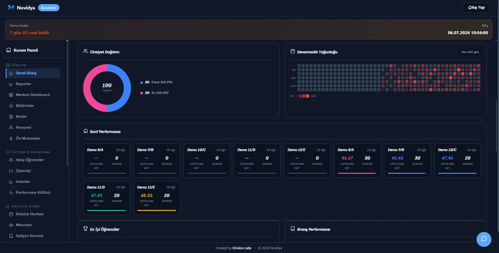Click the Novidya logo icon

(x=11, y=8)
